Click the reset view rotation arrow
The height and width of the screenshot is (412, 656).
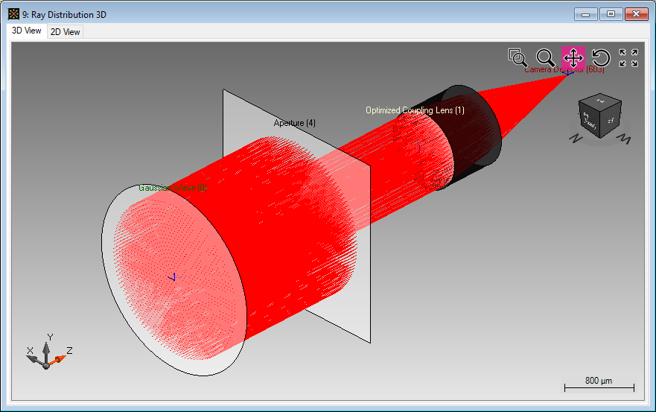601,57
